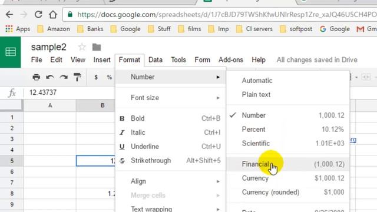Choose Plain text format
377x212 pixels.
coord(288,94)
